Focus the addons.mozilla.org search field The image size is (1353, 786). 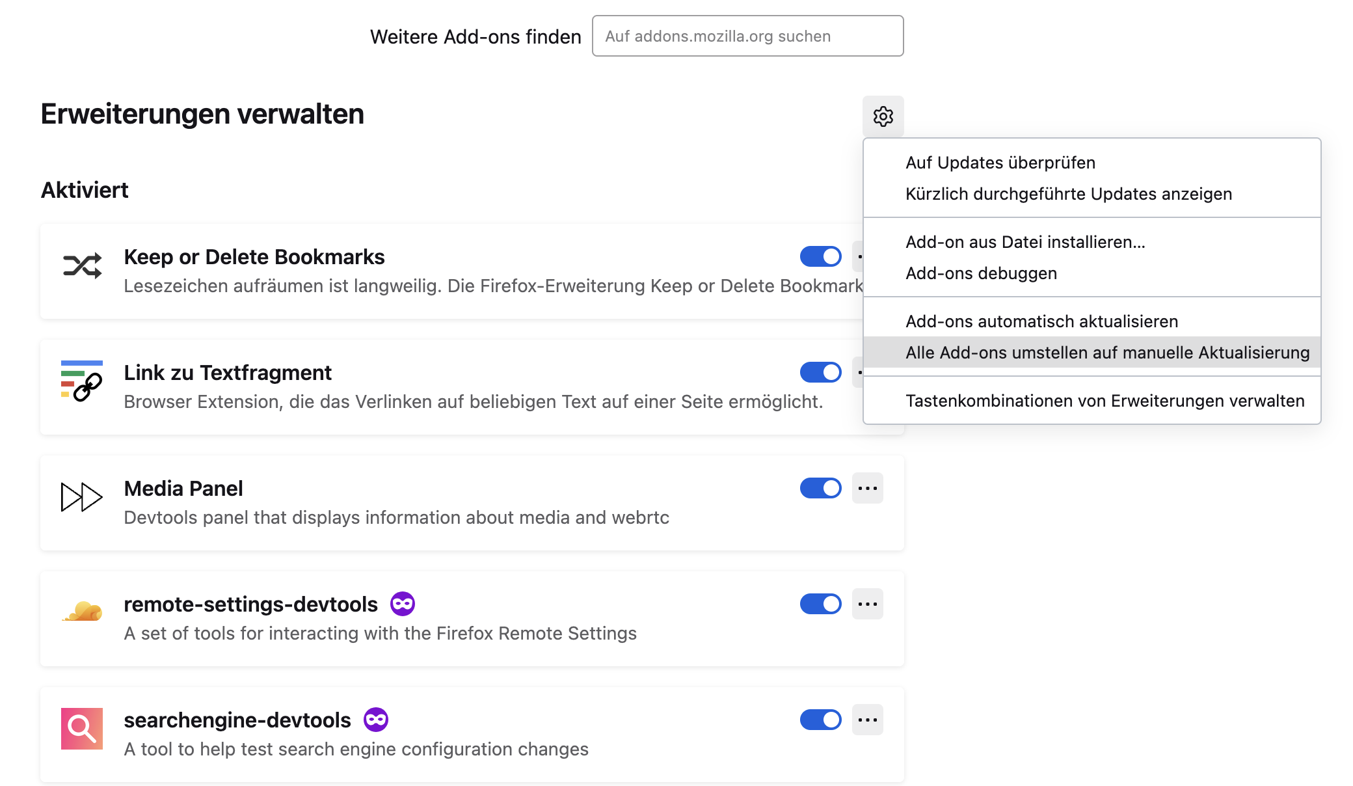747,36
